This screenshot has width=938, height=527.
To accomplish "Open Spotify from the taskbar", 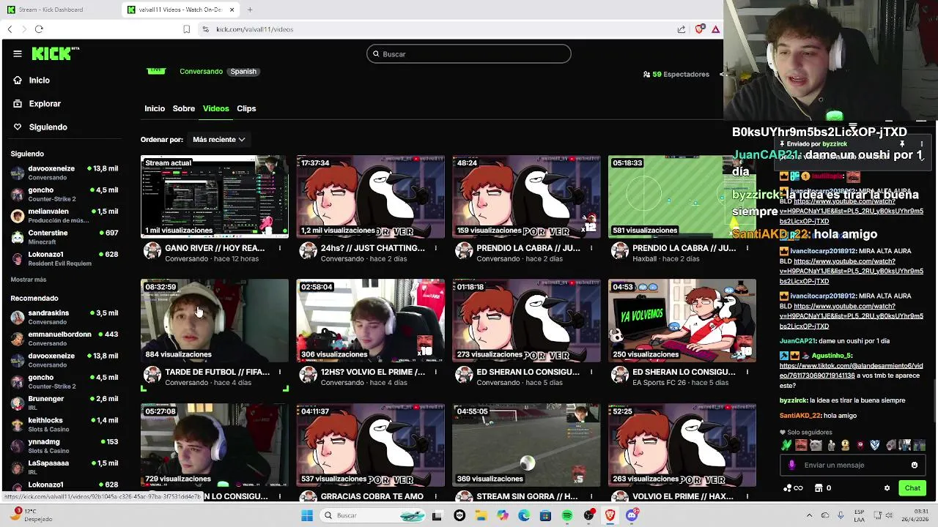I will (x=567, y=515).
